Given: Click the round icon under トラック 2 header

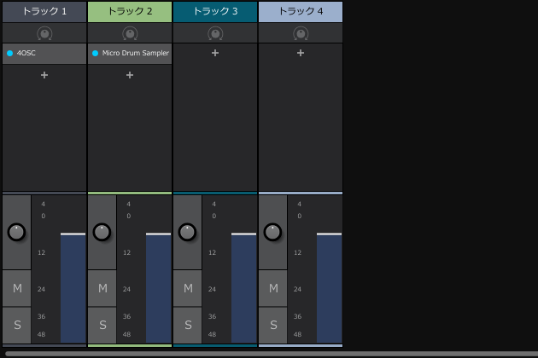Looking at the screenshot, I should click(130, 34).
